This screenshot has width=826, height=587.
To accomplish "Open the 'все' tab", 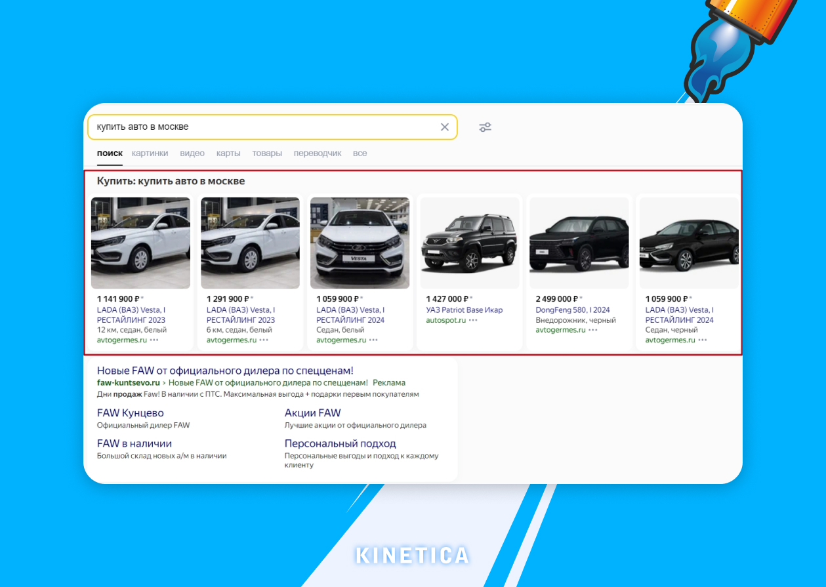I will pos(360,153).
